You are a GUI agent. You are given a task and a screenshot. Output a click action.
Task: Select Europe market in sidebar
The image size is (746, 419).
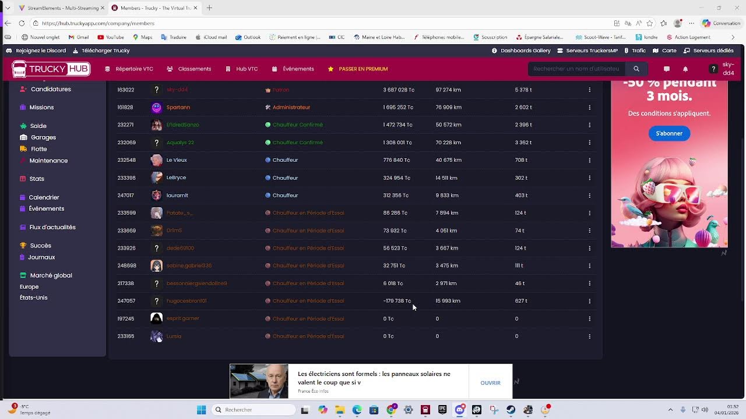click(29, 286)
